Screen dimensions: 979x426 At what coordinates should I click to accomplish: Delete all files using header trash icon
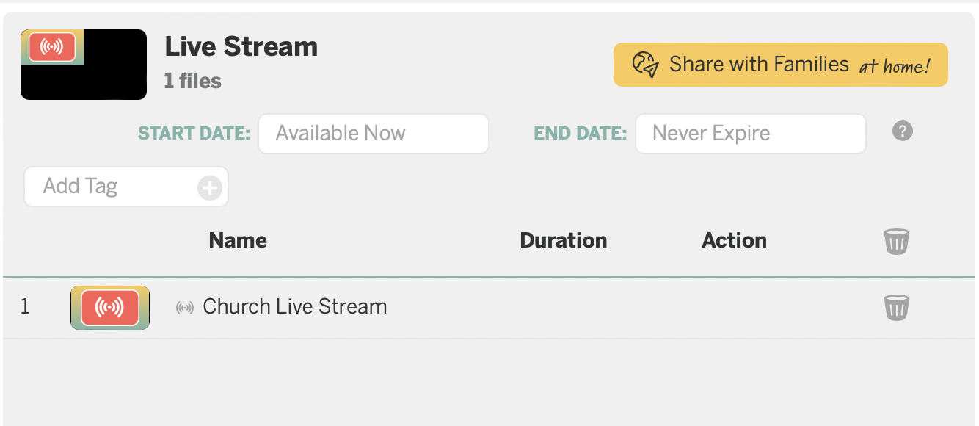tap(896, 241)
